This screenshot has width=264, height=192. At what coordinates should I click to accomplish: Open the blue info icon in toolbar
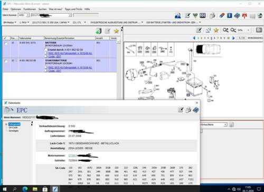pos(229,15)
